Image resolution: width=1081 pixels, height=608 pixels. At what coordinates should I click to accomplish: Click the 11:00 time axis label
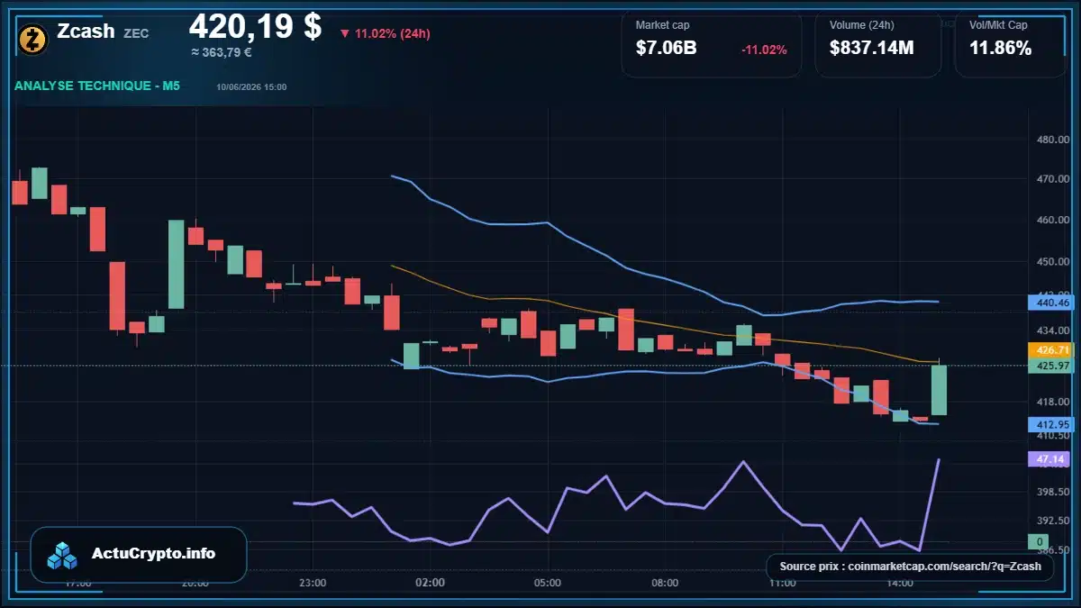(x=782, y=583)
